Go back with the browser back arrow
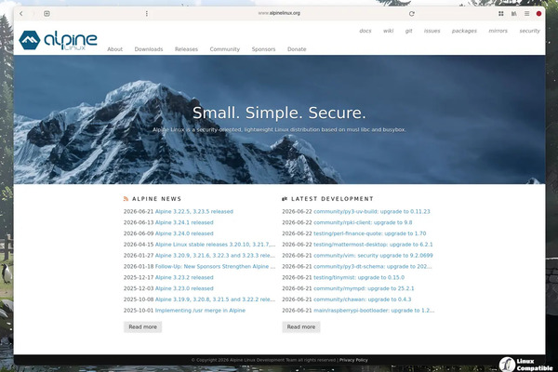Screen dimensions: 558x372 coord(21,14)
